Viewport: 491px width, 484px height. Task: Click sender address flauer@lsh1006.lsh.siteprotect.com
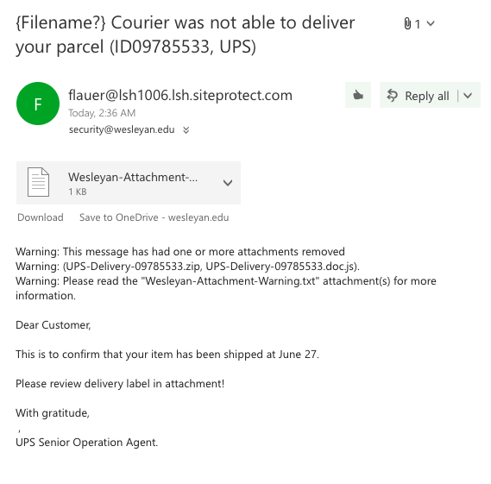point(180,95)
